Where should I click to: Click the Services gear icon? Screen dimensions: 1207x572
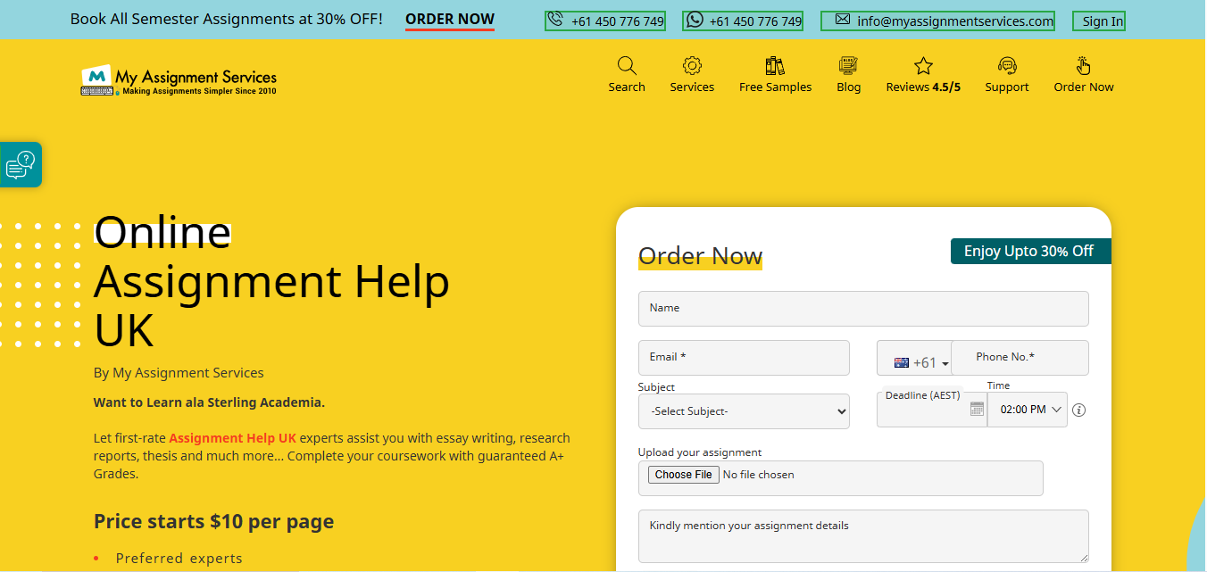pyautogui.click(x=692, y=64)
